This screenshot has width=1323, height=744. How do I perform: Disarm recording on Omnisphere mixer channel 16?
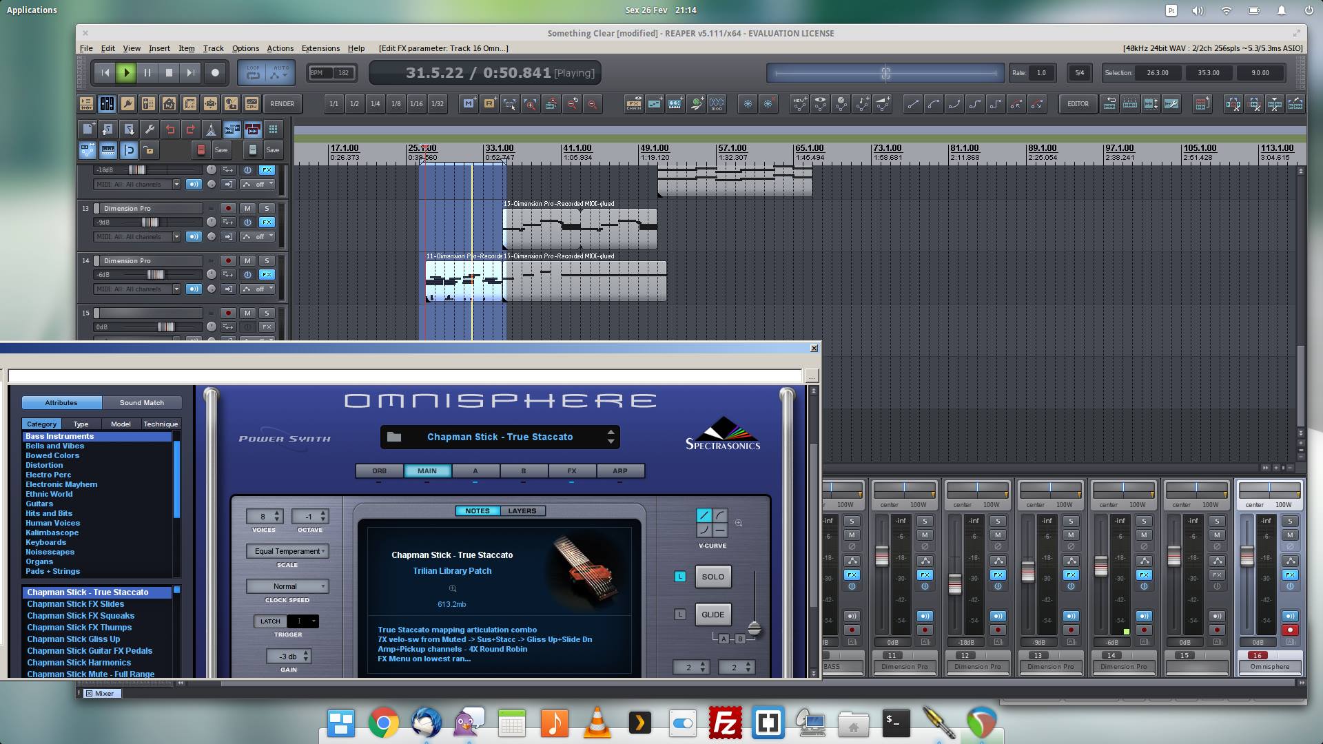[x=1290, y=630]
